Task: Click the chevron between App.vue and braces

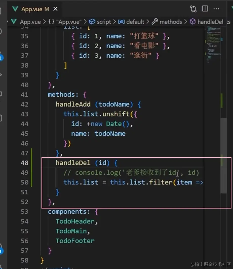Action: click(45, 22)
